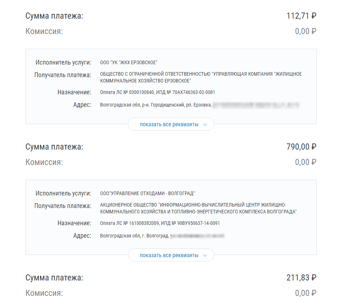Click commission 0,00 ₽ below 790,00 ₽
Image resolution: width=340 pixels, height=307 pixels.
(305, 162)
